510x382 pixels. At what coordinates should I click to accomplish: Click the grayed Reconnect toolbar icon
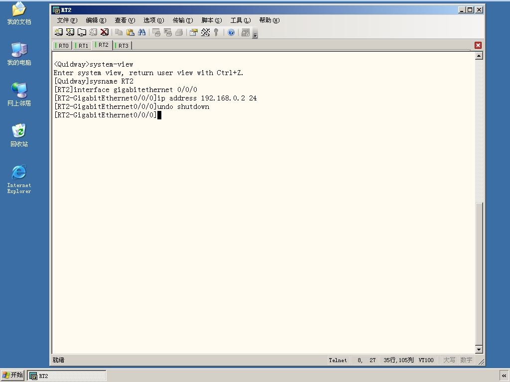click(x=93, y=32)
